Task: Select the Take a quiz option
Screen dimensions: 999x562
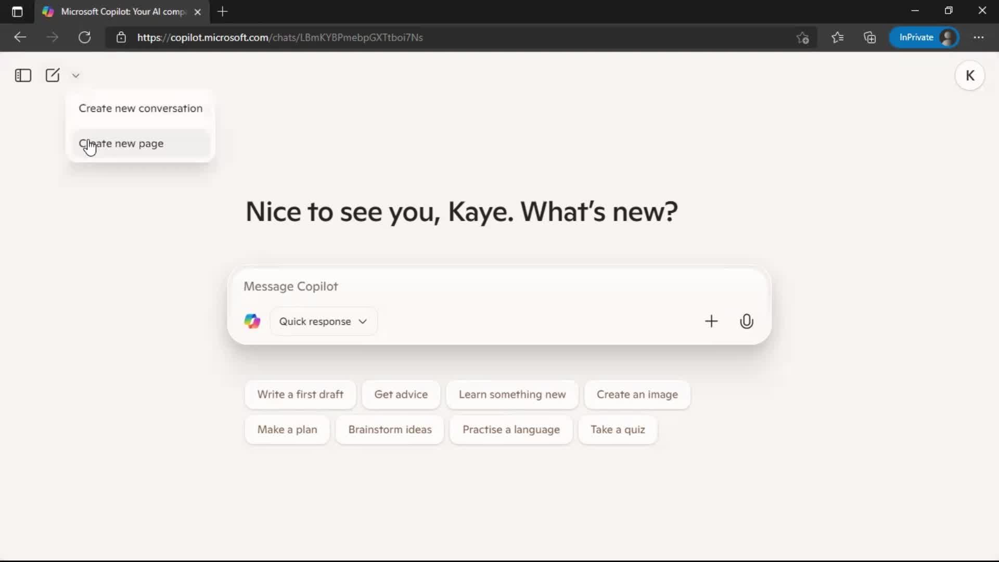Action: click(x=618, y=429)
